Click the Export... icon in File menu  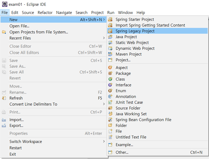click(x=4, y=126)
